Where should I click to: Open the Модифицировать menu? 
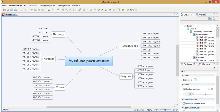click(x=47, y=6)
